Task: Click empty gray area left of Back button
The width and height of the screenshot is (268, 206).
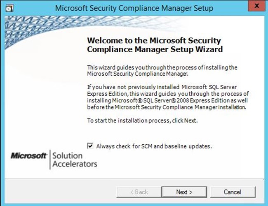Action: point(60,192)
